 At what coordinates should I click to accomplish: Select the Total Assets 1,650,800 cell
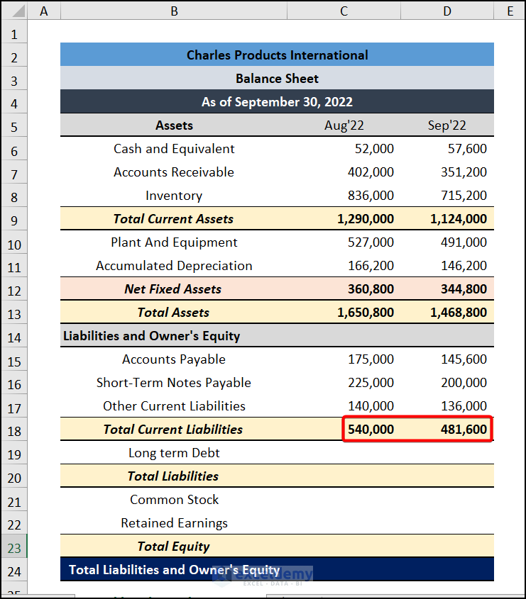point(366,313)
